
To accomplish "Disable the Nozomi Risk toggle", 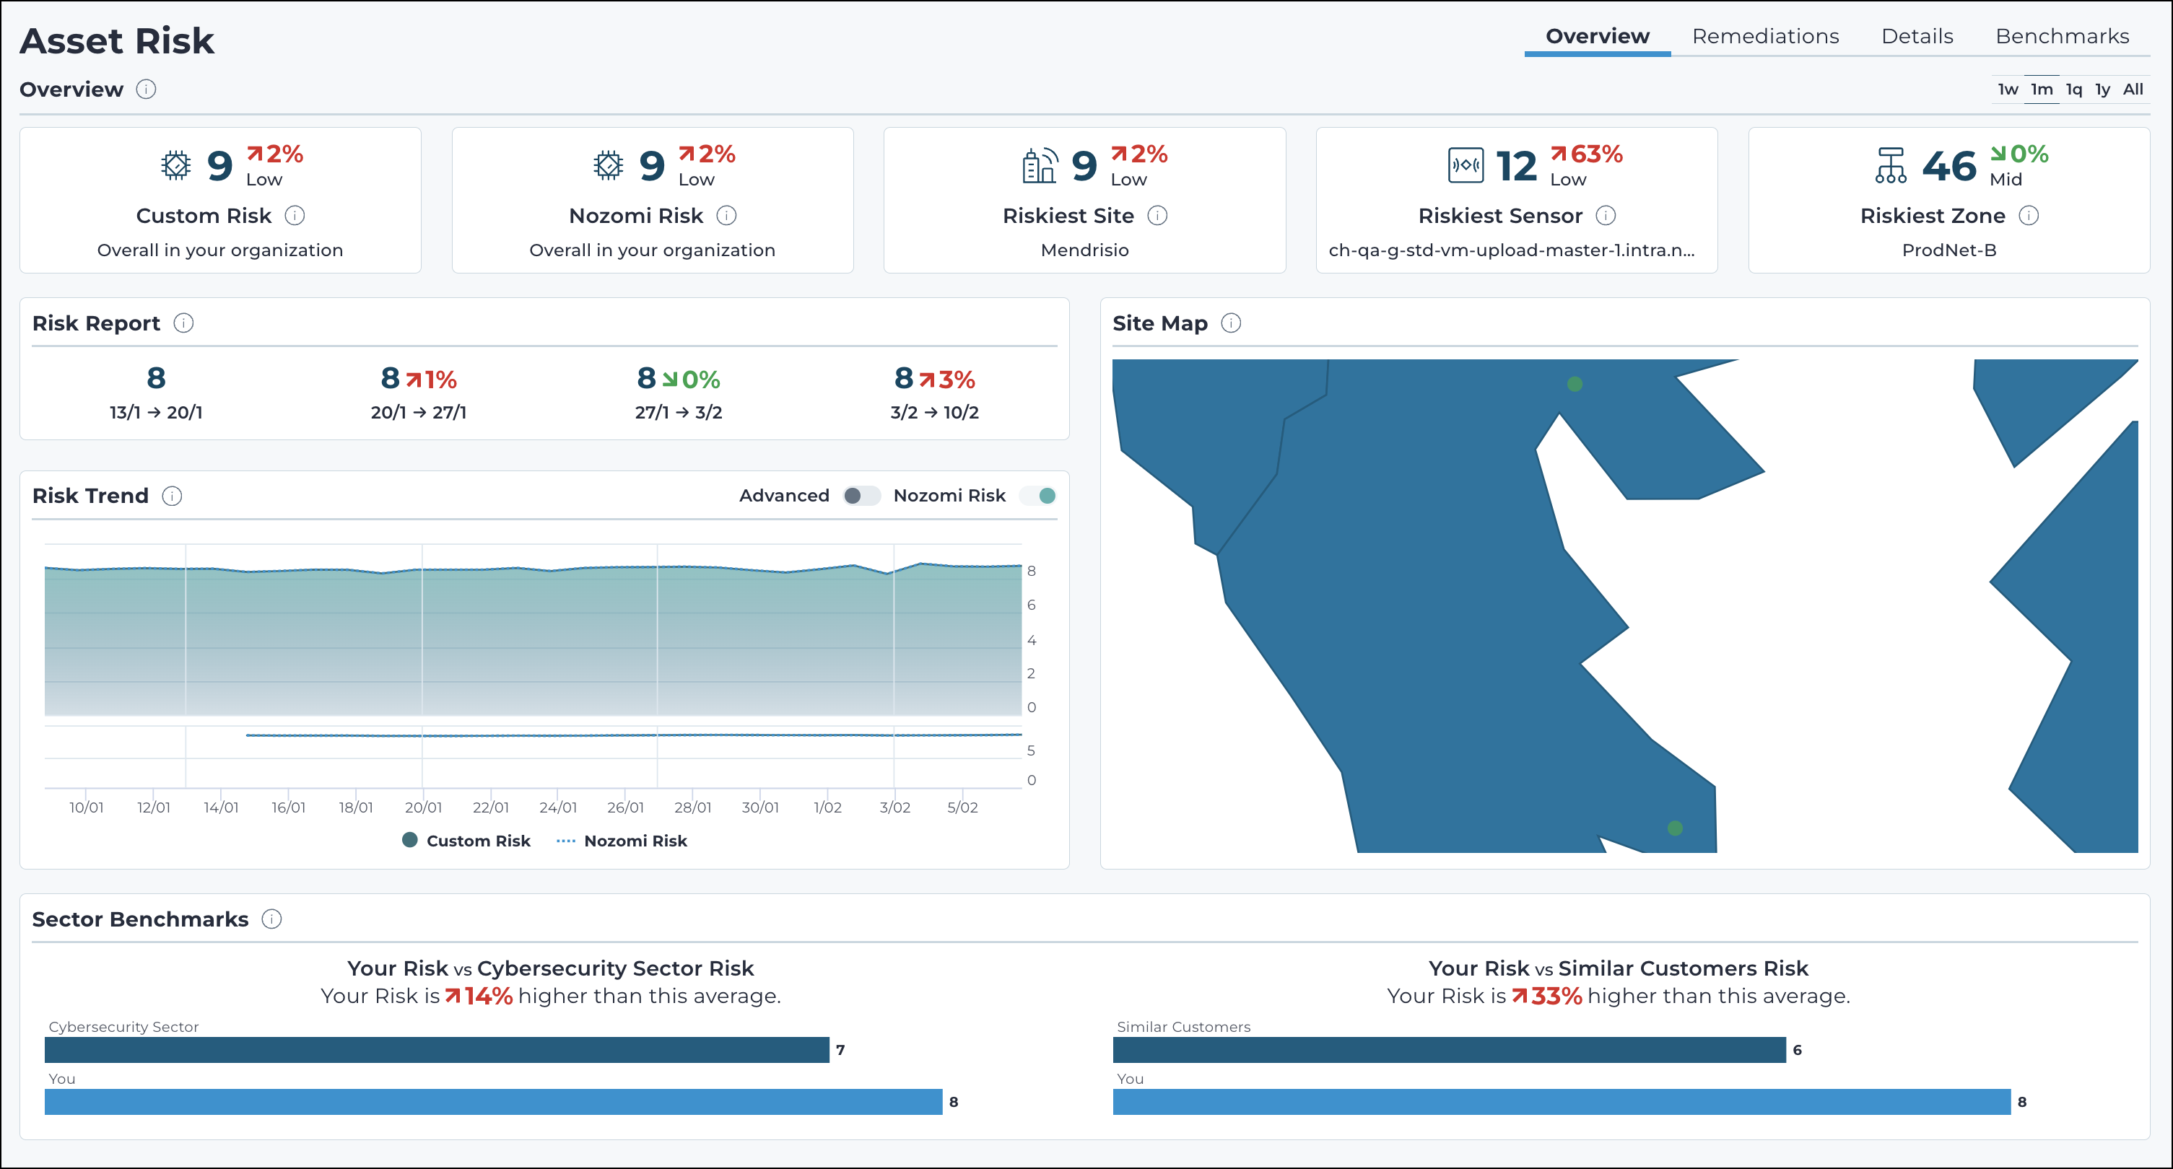I will 1038,496.
